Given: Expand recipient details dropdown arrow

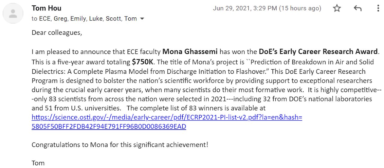Looking at the screenshot, I should click(x=142, y=19).
